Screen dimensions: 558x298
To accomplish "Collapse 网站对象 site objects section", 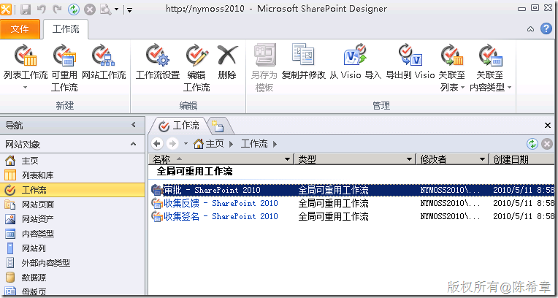I will pyautogui.click(x=133, y=144).
